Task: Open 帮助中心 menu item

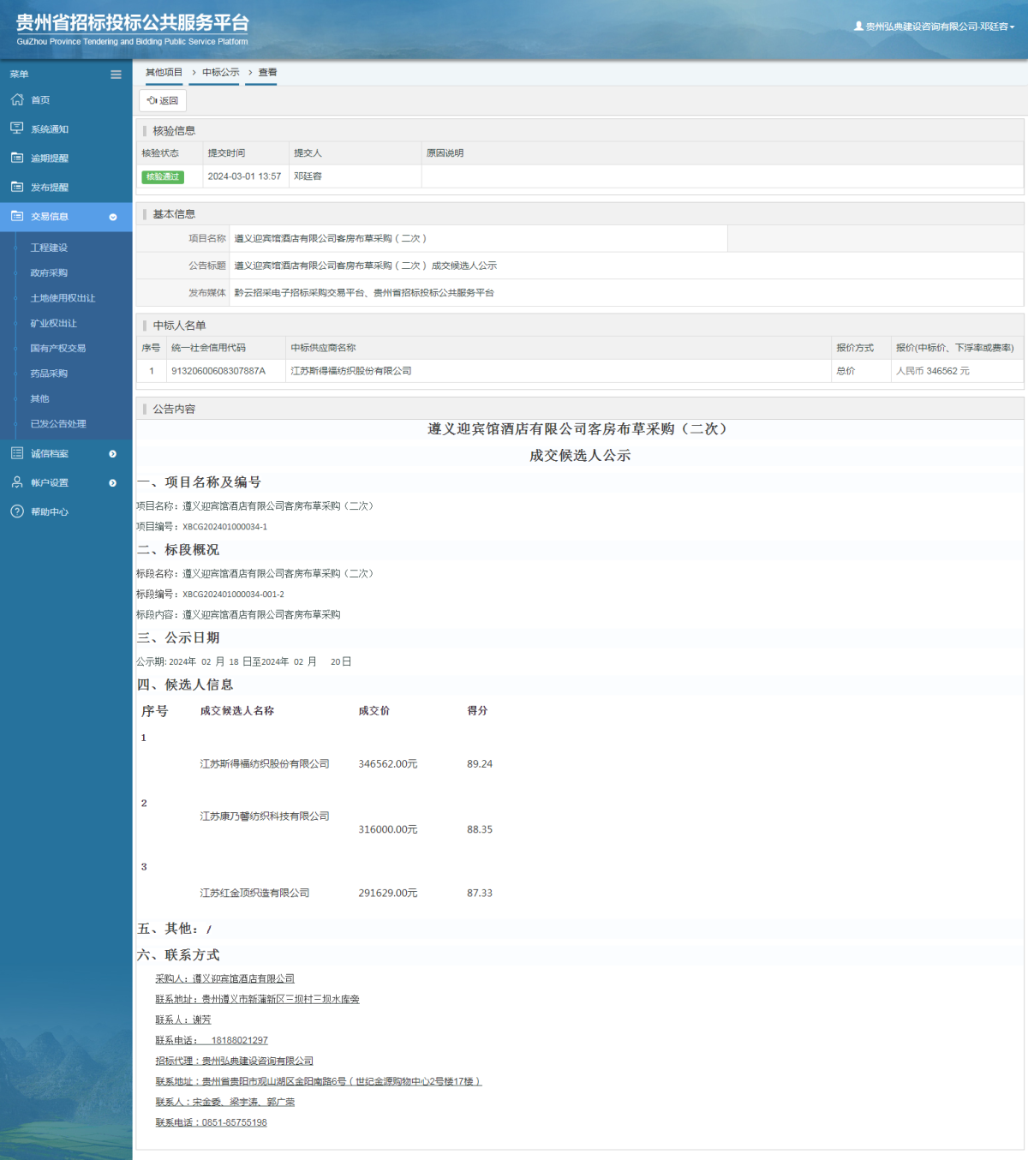Action: pos(50,512)
